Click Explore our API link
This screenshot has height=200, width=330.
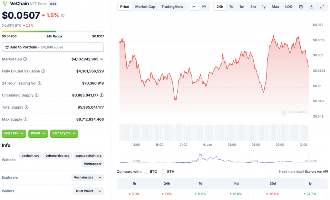click(316, 172)
